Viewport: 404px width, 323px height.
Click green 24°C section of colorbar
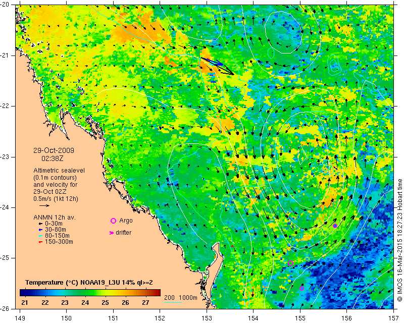pyautogui.click(x=85, y=293)
